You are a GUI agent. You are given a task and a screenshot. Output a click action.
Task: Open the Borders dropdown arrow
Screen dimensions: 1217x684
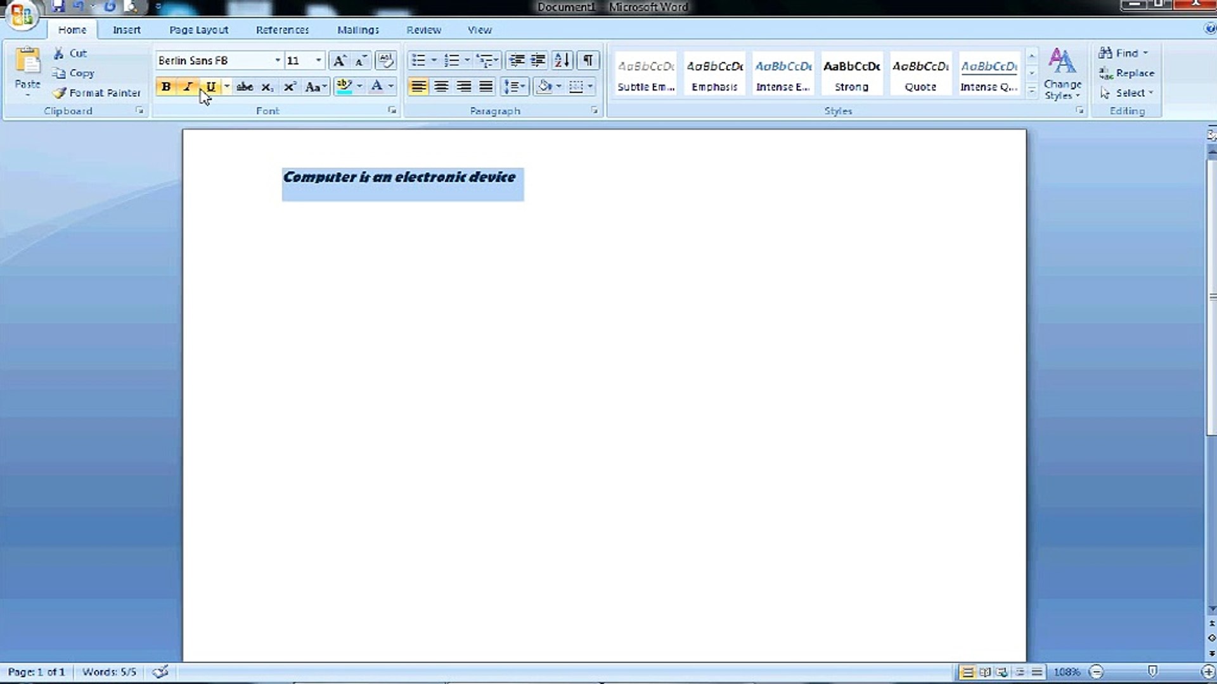click(590, 87)
